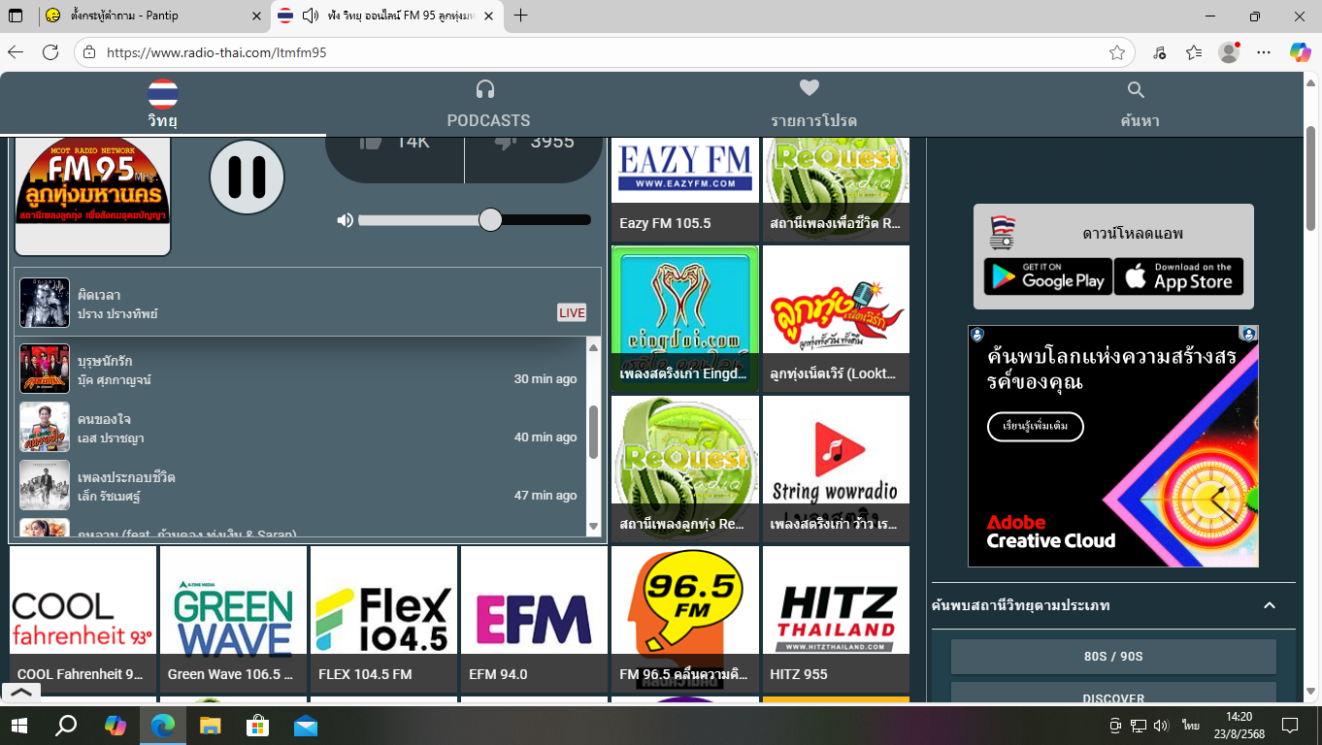Click the thumbs-up like icon
The image size is (1322, 745).
(x=371, y=143)
